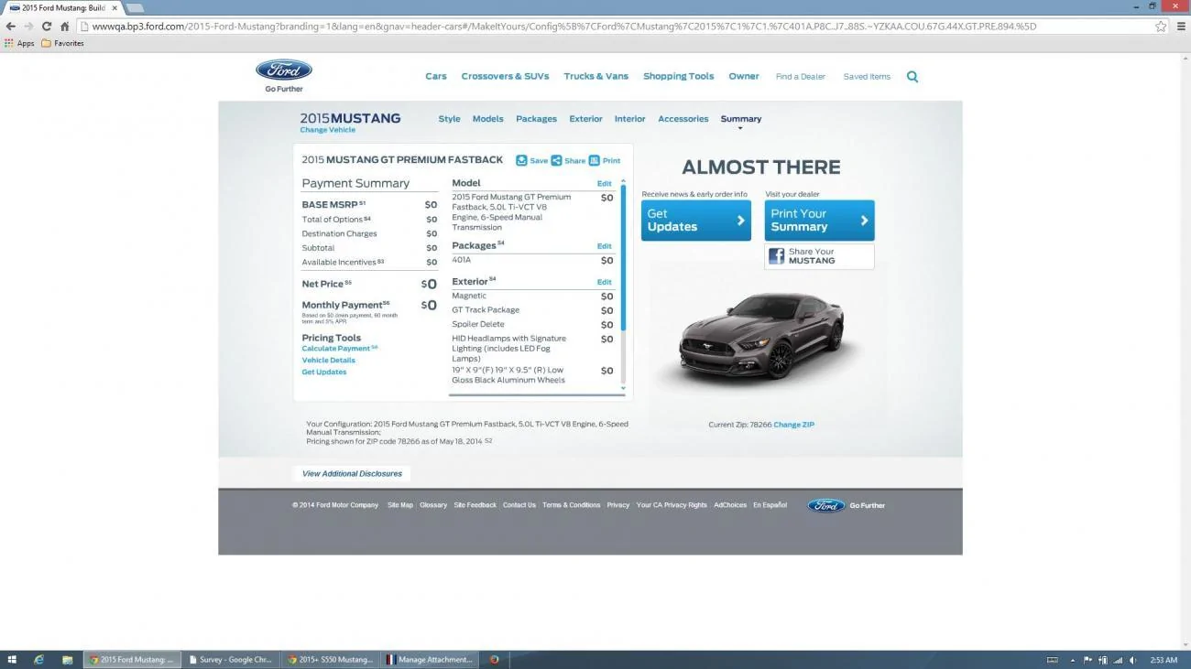Switch to the Packages tab
Viewport: 1191px width, 669px height.
click(x=536, y=119)
